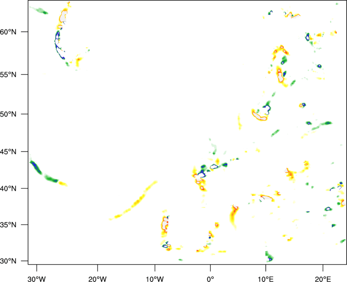Click the 45°N latitude label
Screen dimensions: 347x282
click(x=8, y=151)
